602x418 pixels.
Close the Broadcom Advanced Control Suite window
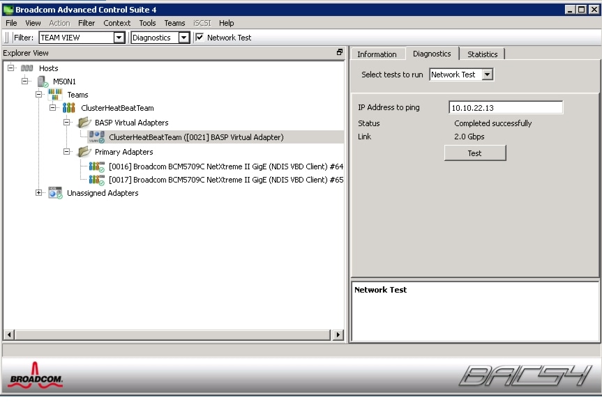coord(594,10)
